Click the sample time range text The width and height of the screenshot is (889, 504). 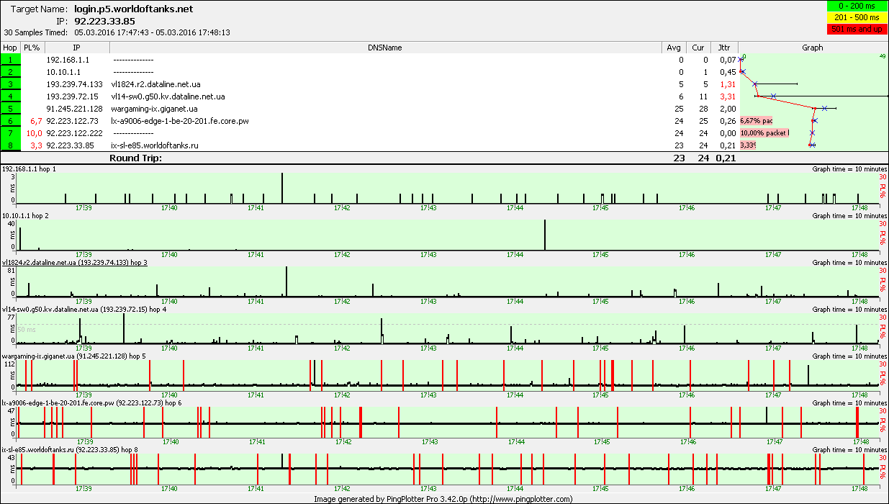click(152, 32)
